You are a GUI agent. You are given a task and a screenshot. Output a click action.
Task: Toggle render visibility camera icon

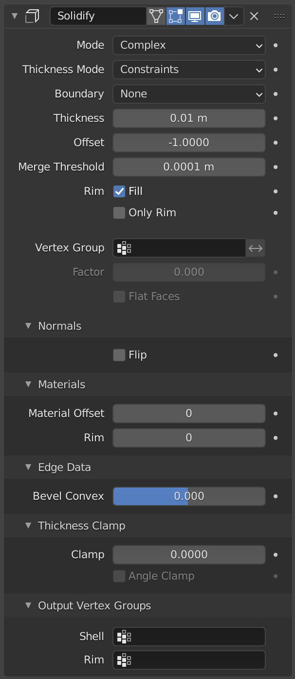pyautogui.click(x=214, y=16)
